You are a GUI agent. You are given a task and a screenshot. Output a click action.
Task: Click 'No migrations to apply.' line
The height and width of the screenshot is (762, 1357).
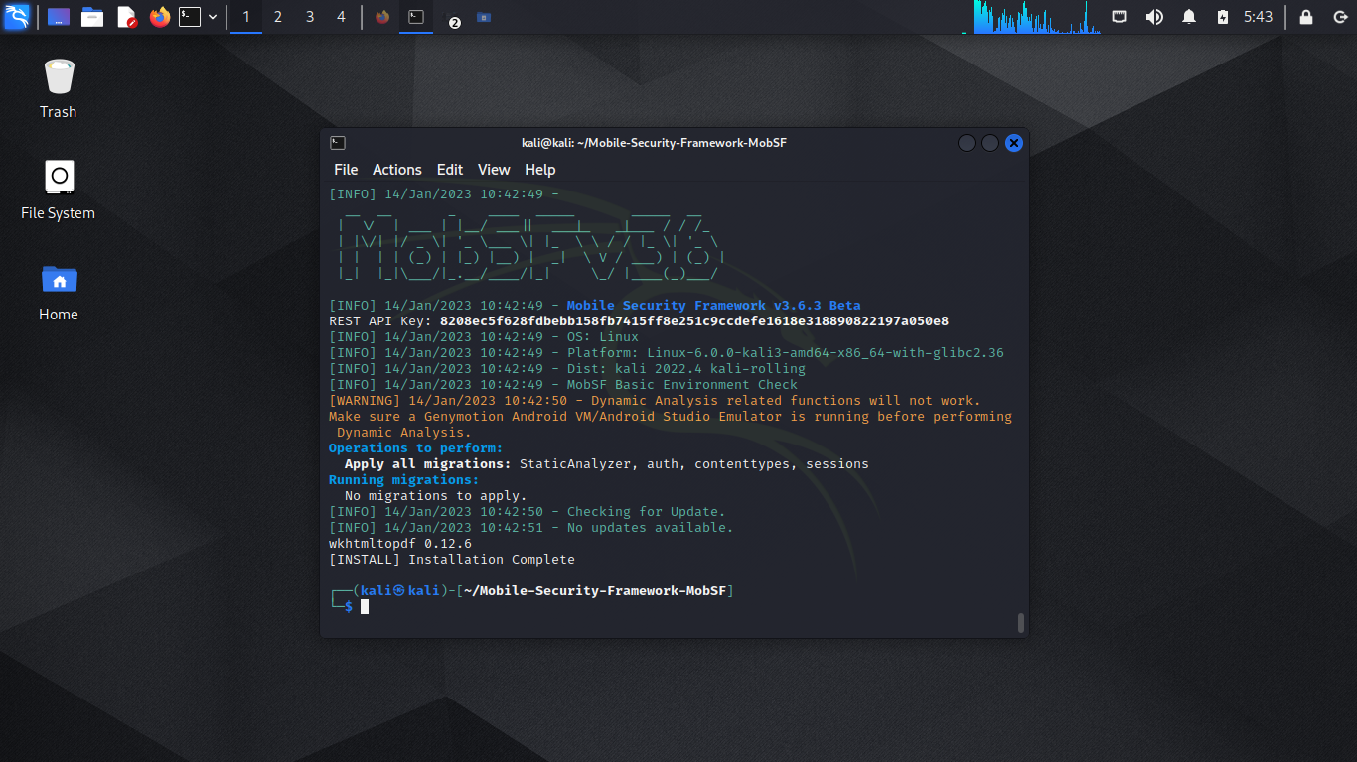[436, 496]
